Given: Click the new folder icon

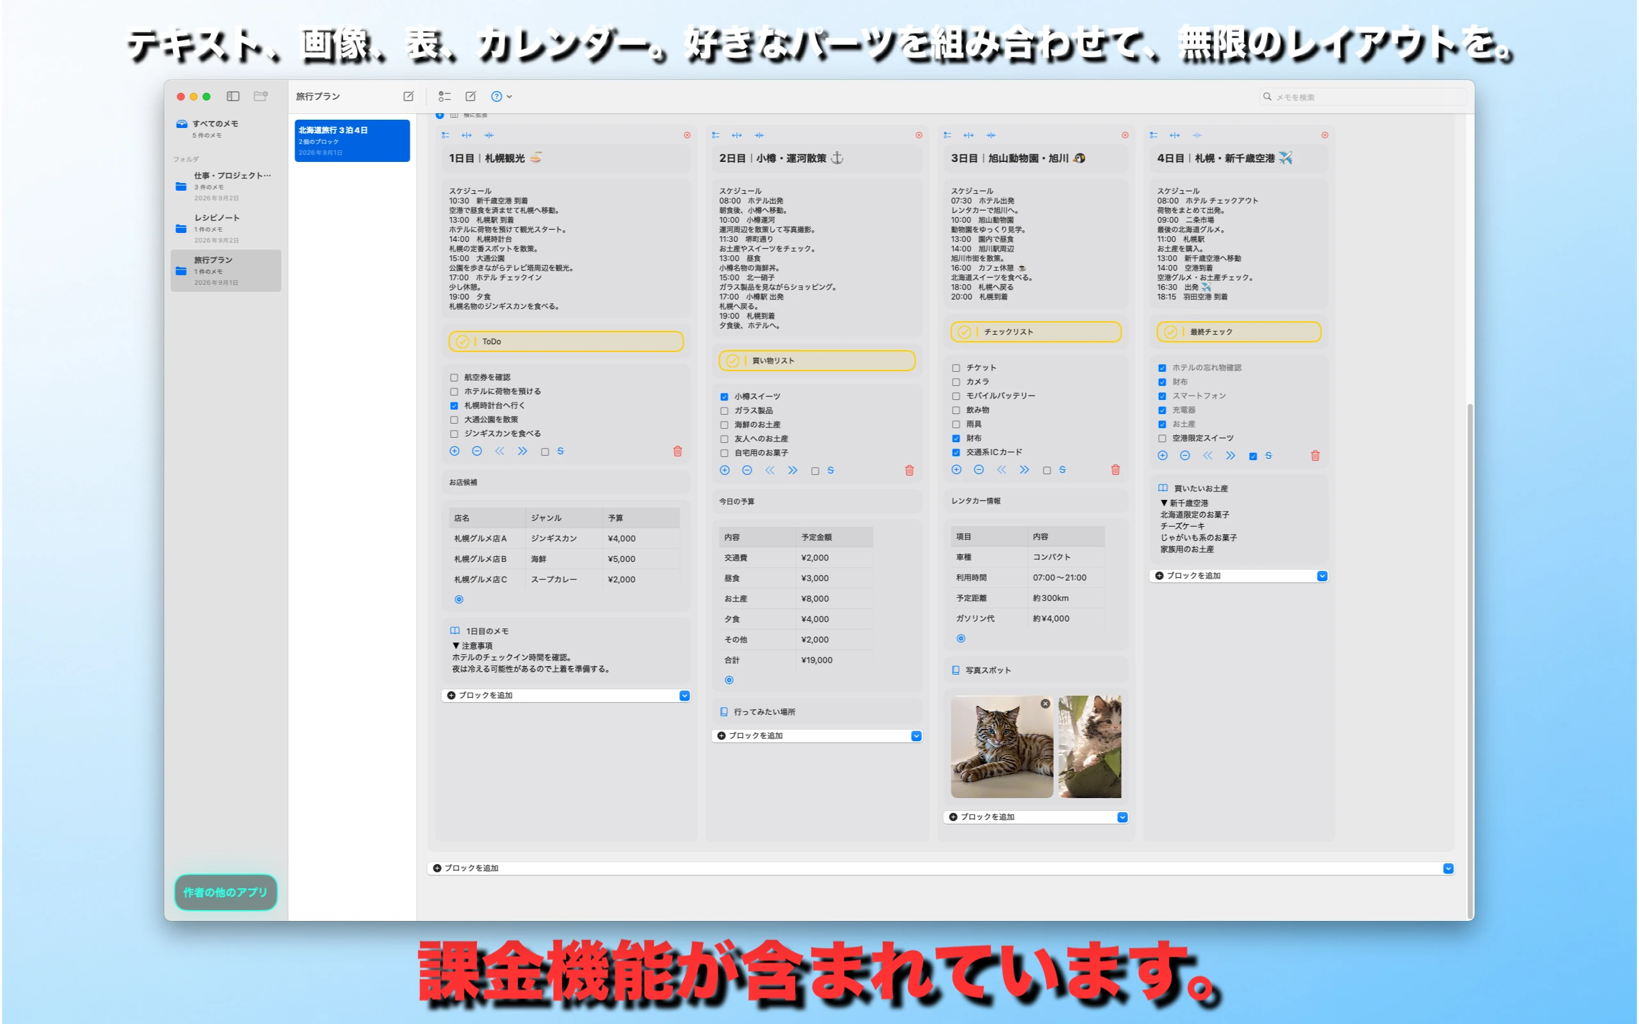Looking at the screenshot, I should 261,96.
